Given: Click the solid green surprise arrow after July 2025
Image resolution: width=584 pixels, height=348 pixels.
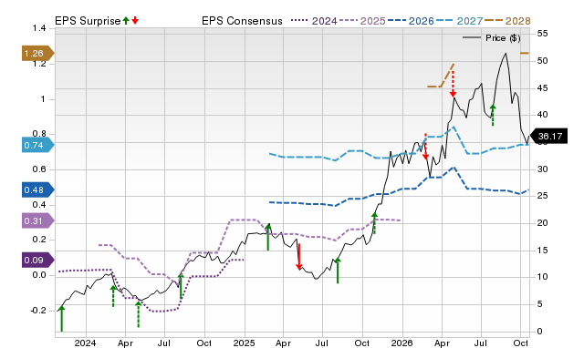Looking at the screenshot, I should pos(338,271).
